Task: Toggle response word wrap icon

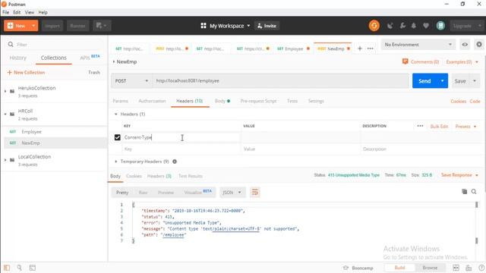Action: click(x=255, y=192)
